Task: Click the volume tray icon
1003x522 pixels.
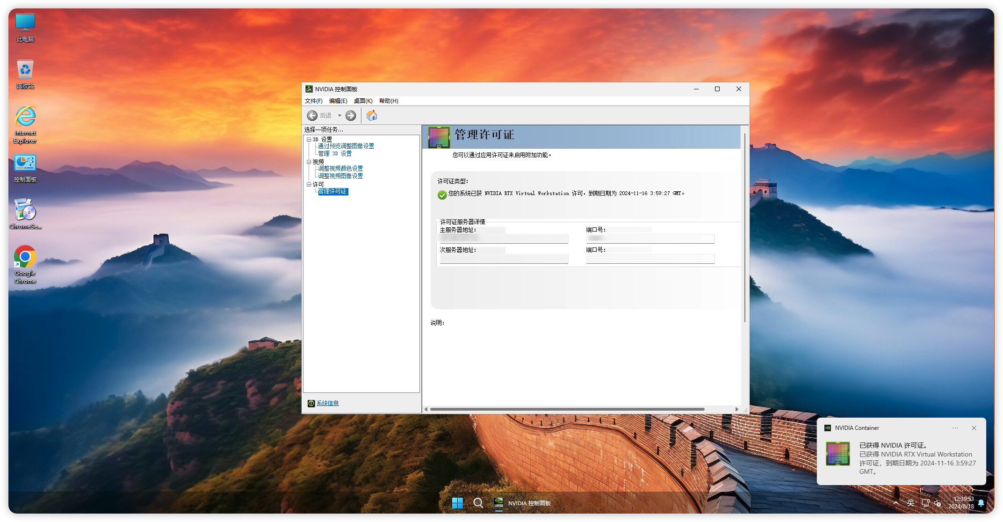Action: (938, 503)
